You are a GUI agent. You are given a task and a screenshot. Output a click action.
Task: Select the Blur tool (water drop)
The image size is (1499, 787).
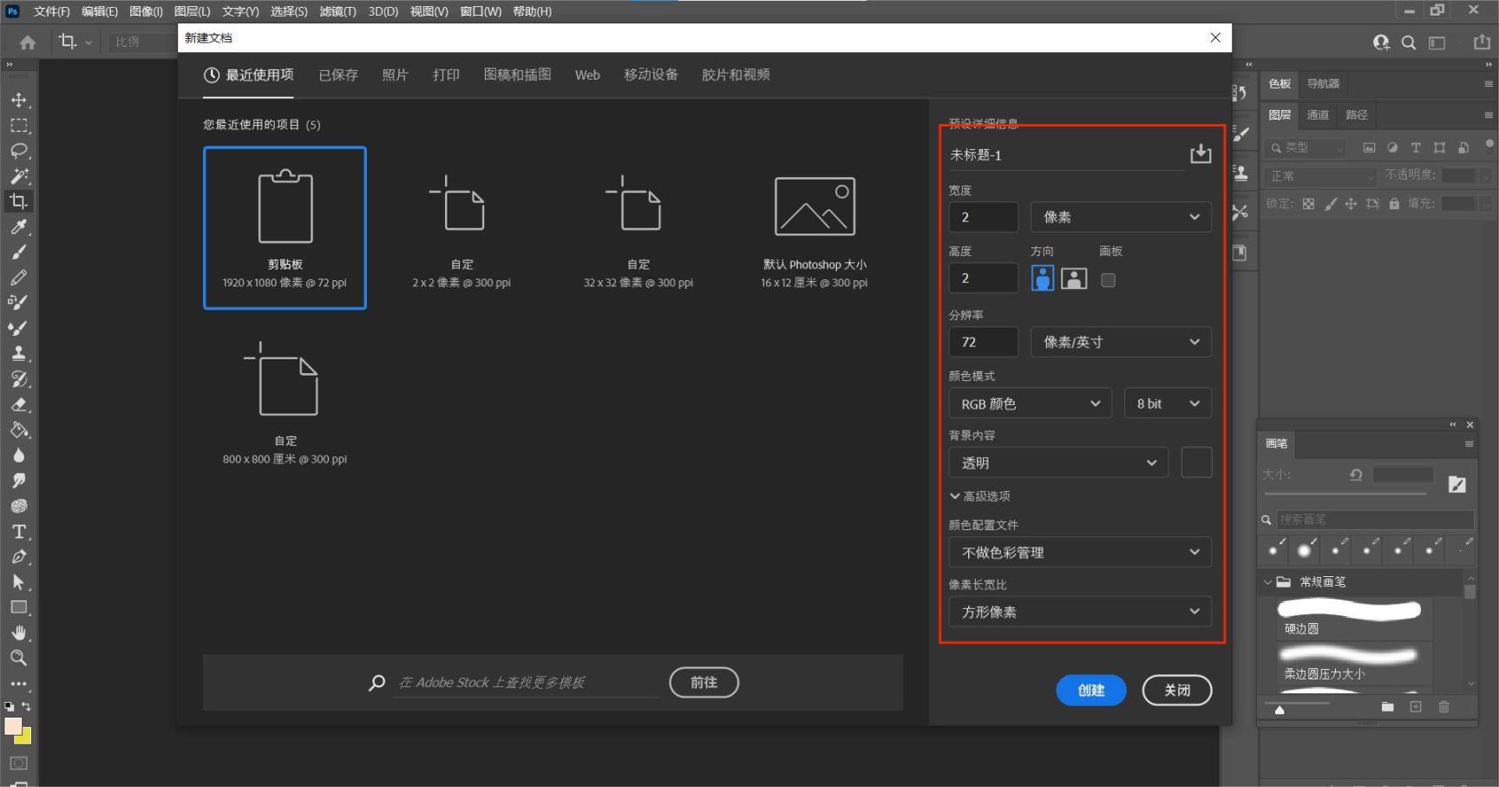[x=18, y=455]
